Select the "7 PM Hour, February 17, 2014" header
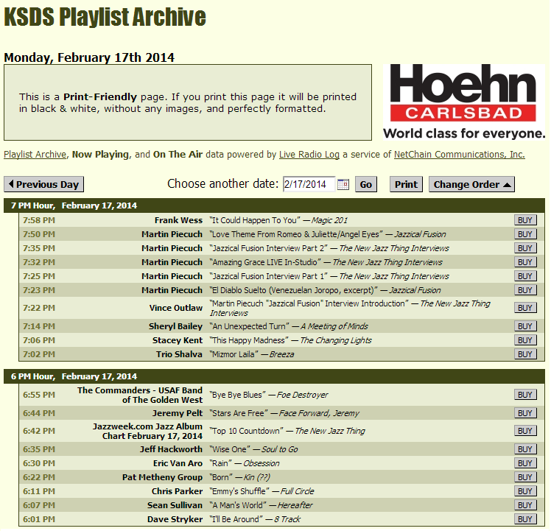The height and width of the screenshot is (531, 551). pyautogui.click(x=274, y=205)
